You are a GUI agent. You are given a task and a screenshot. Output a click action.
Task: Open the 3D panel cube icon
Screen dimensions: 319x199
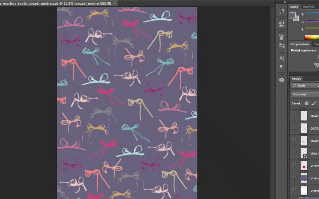coord(282,80)
